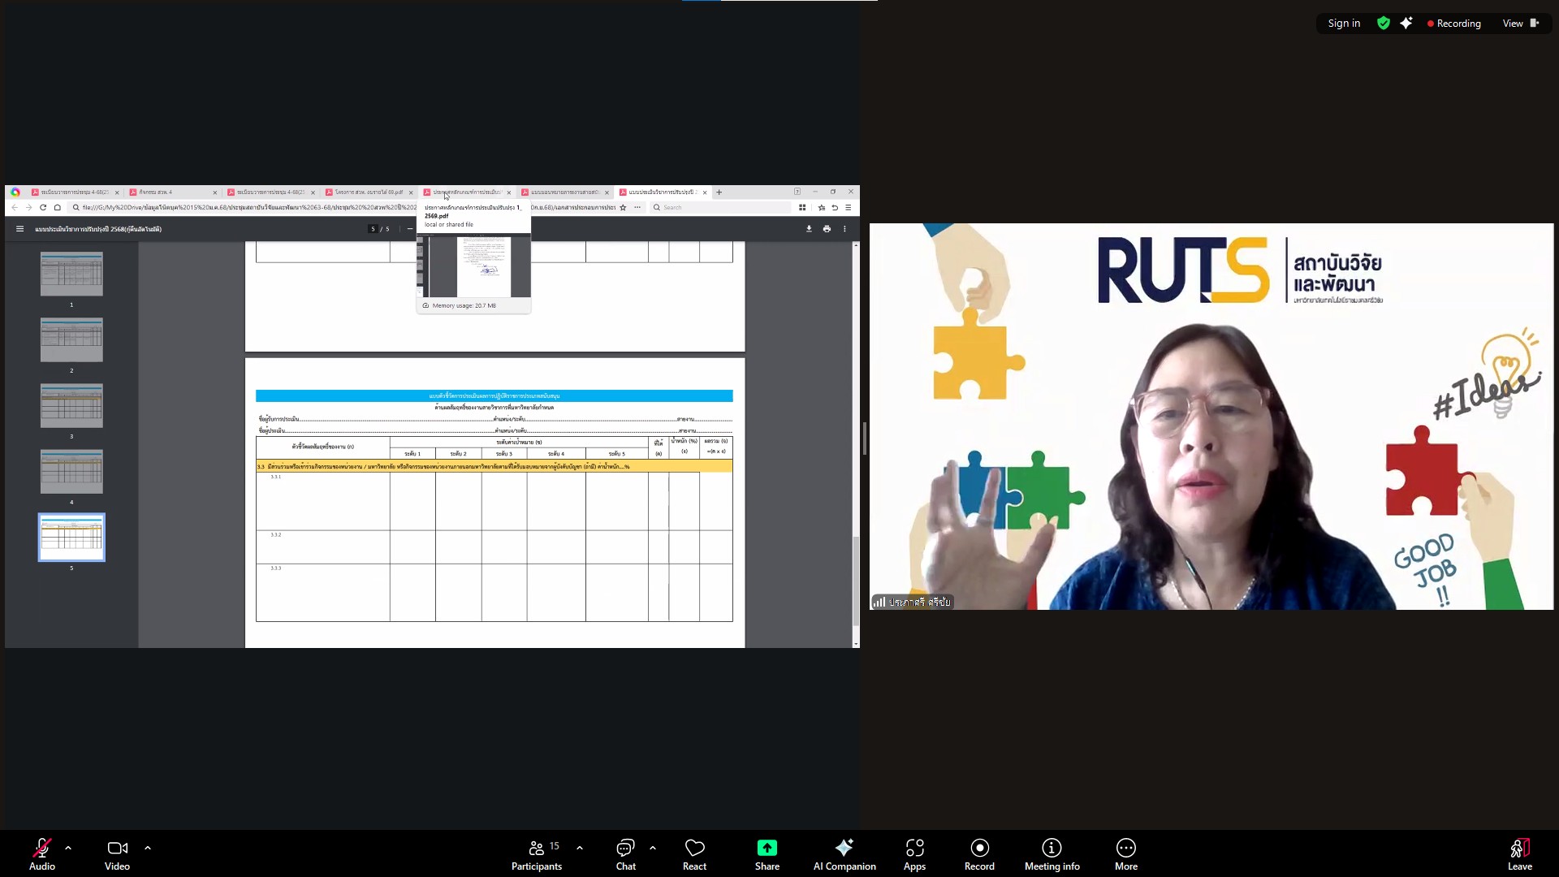Image resolution: width=1559 pixels, height=877 pixels.
Task: Open the Chat panel
Action: [x=625, y=853]
